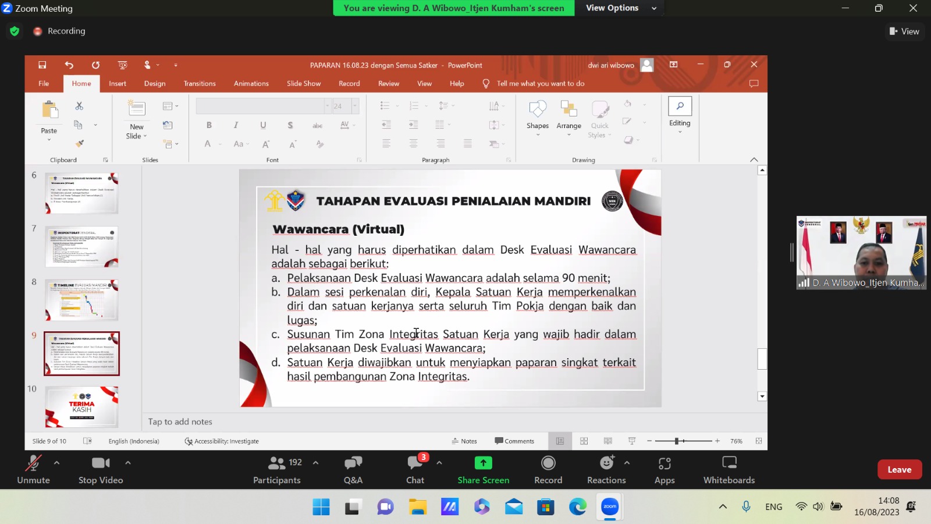Open the Slide Show ribbon tab
This screenshot has width=931, height=524.
tap(303, 84)
